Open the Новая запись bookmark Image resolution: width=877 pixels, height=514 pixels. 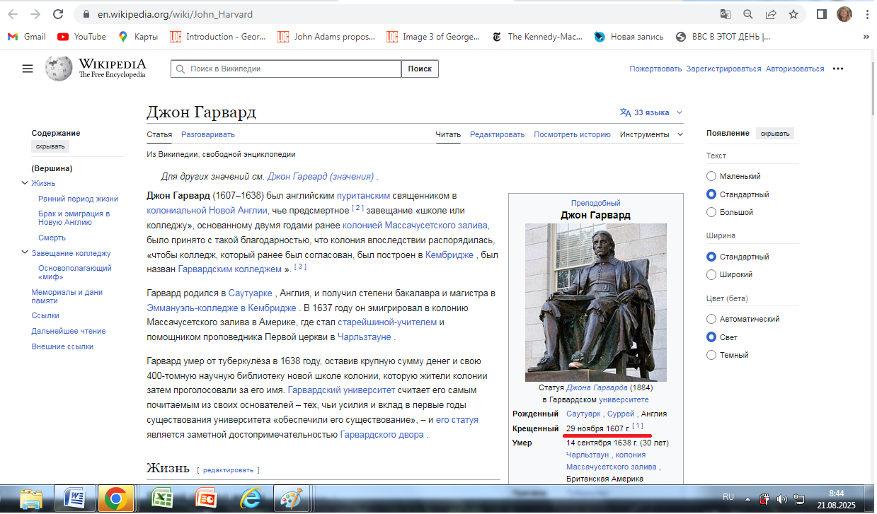(629, 37)
